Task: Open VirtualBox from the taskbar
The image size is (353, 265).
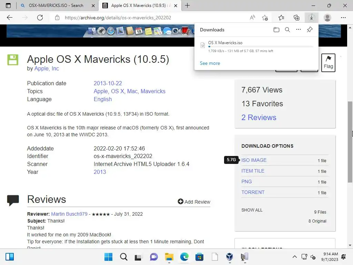Action: pyautogui.click(x=229, y=257)
